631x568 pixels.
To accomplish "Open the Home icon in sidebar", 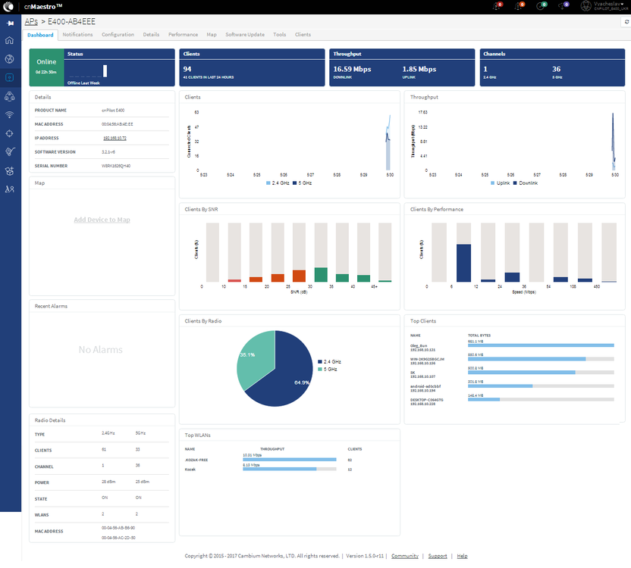I will [10, 41].
